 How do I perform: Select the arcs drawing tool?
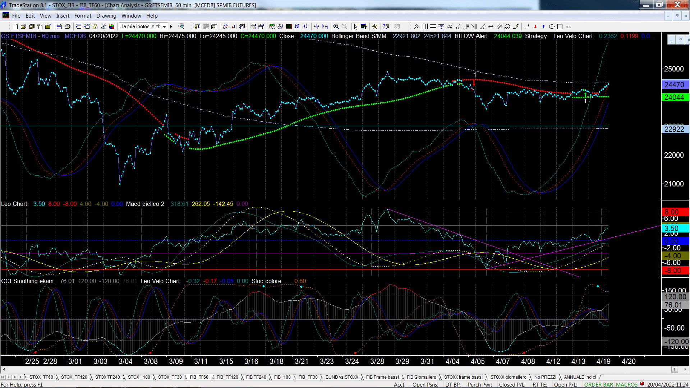(507, 27)
